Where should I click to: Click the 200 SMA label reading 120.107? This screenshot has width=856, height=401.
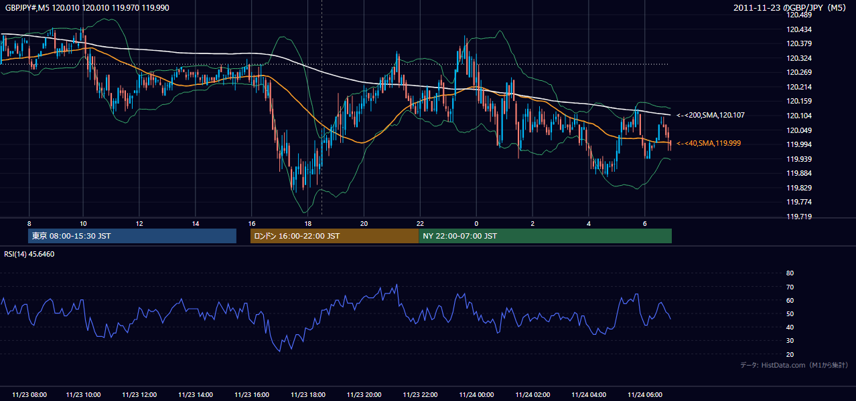tap(711, 115)
